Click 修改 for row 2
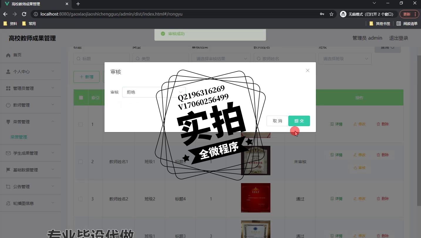This screenshot has width=421, height=238. (x=360, y=155)
